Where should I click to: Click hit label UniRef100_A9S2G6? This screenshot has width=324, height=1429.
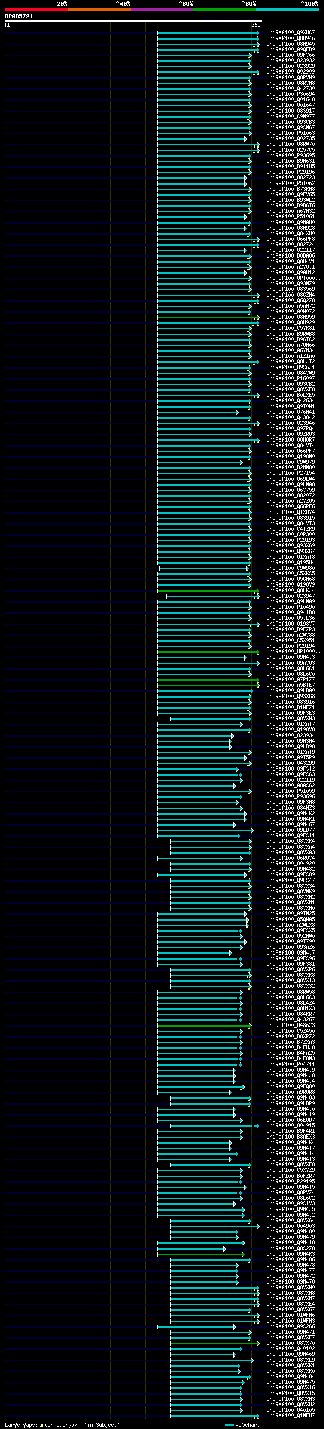point(291,1327)
